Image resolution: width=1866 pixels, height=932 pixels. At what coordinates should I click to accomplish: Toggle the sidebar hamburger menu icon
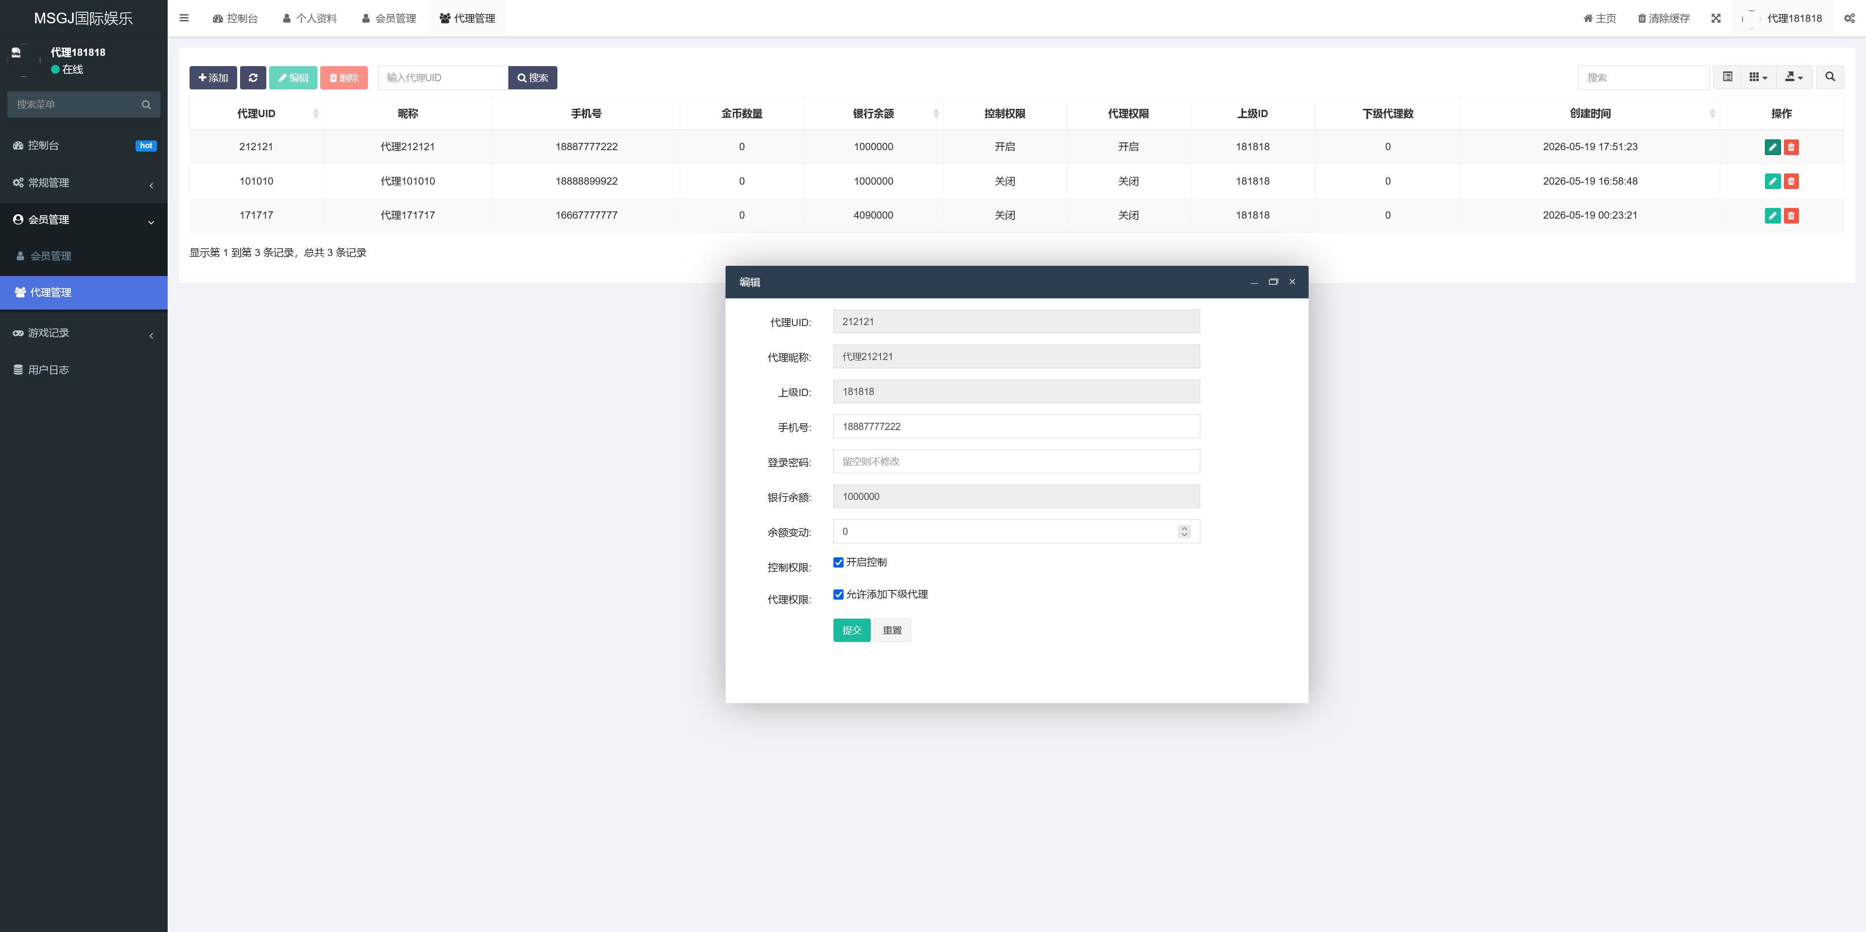(184, 18)
